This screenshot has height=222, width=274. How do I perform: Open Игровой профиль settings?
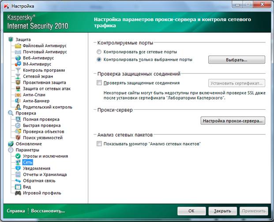click(x=42, y=193)
